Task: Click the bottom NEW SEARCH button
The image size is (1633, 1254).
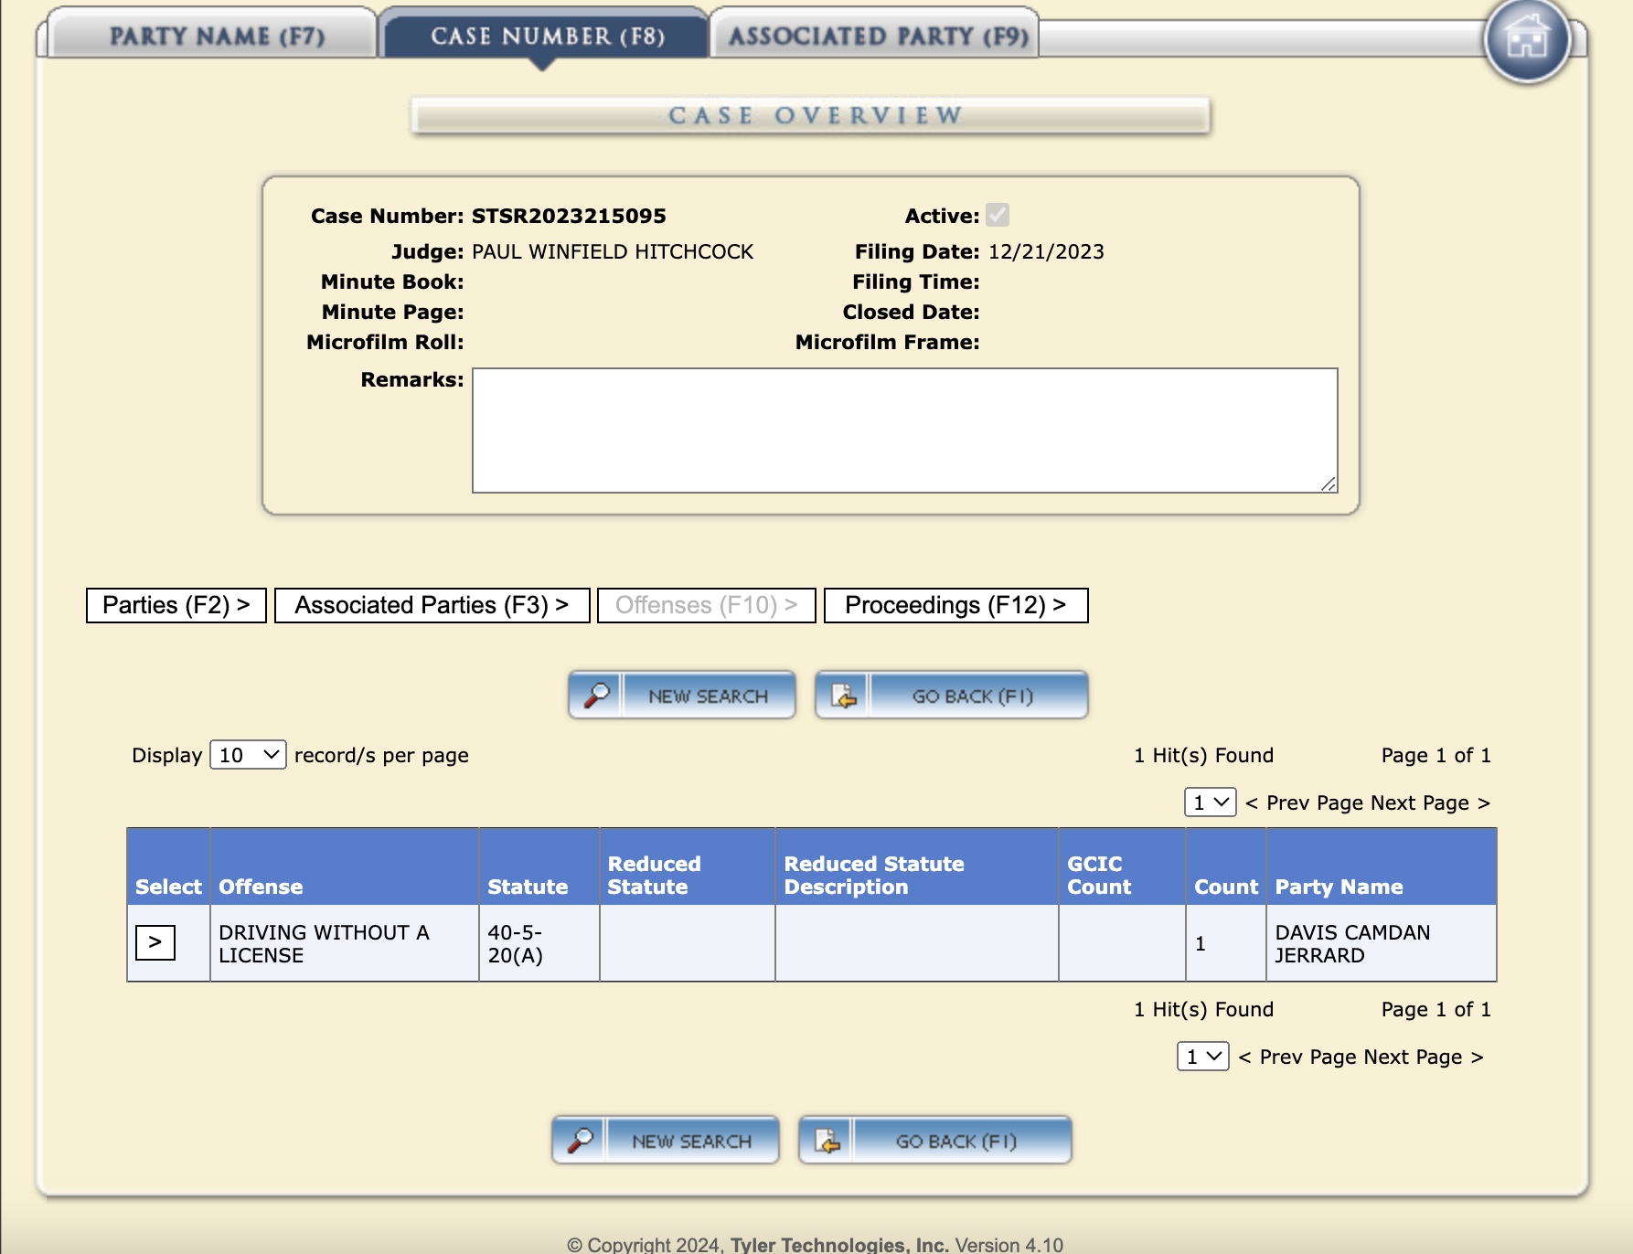Action: click(x=665, y=1141)
